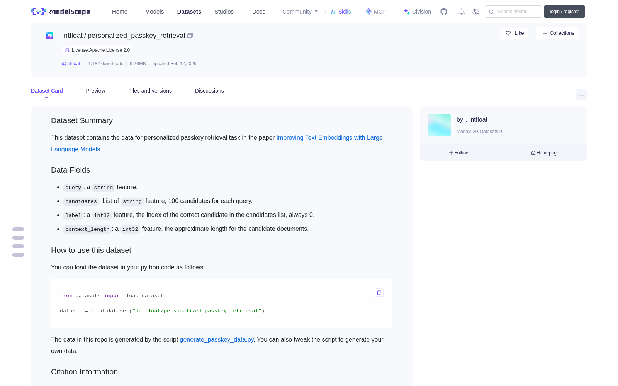Copy the code snippet
The image size is (618, 386).
[379, 293]
